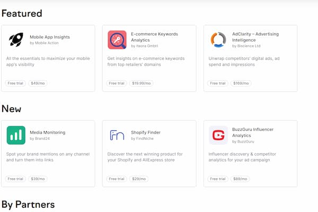Screen dimensions: 318x212
Task: Click the BuzzGuru red logo icon
Action: coord(218,135)
